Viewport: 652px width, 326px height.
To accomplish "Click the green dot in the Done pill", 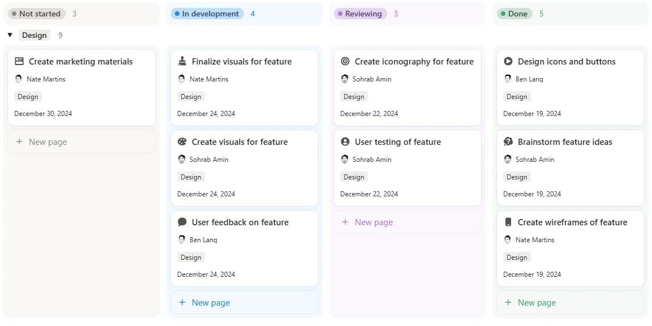I will [x=504, y=13].
